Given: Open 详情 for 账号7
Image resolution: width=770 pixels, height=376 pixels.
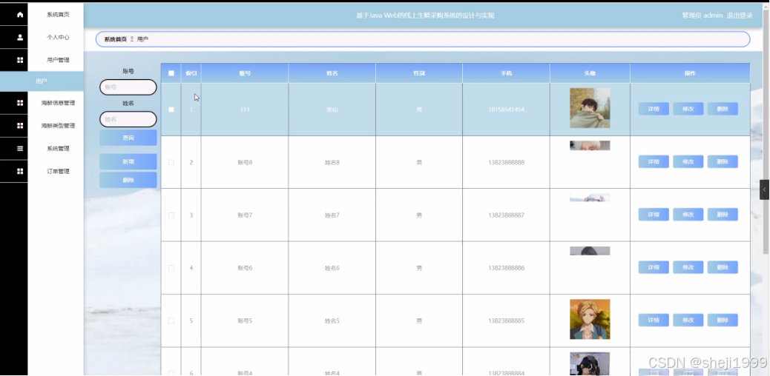Looking at the screenshot, I should point(654,214).
